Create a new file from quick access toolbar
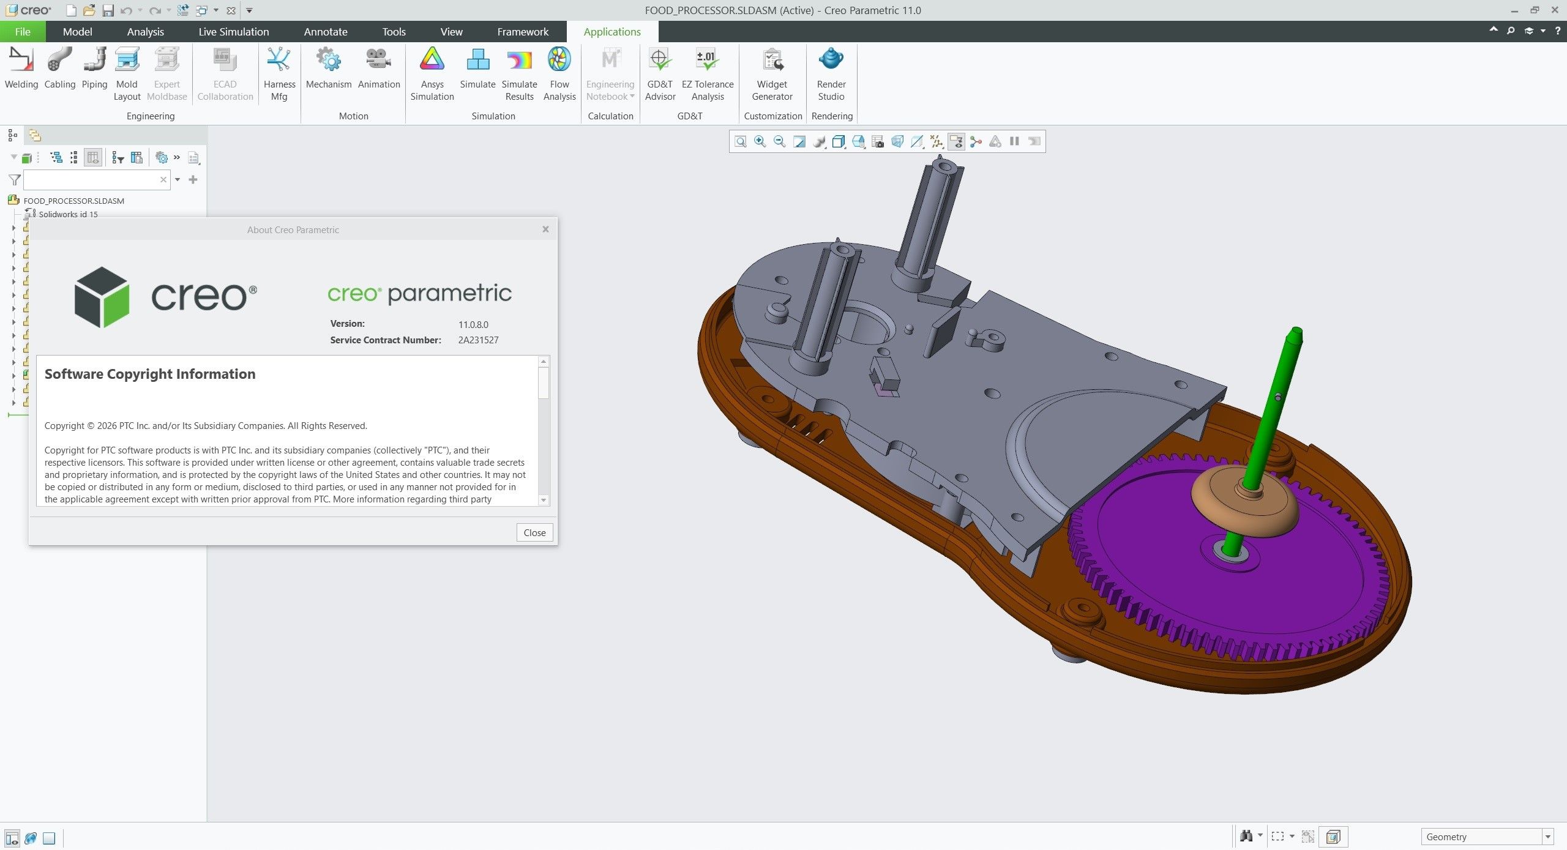 coord(71,10)
